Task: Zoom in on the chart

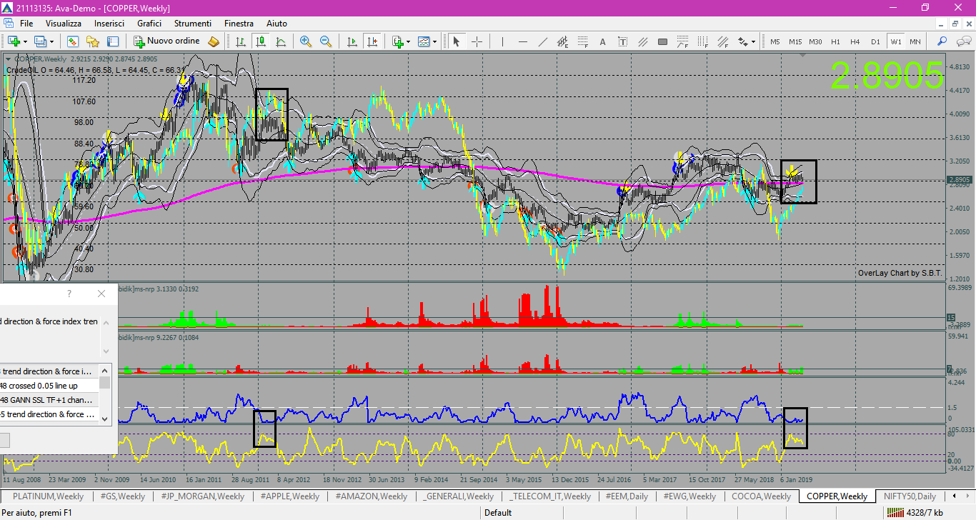Action: pyautogui.click(x=306, y=41)
